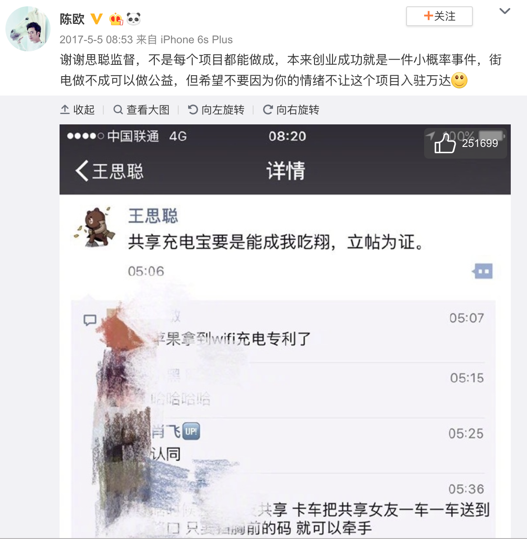Like the image using thumbs-up 251699
Viewport: 527px width, 539px height.
coord(465,143)
